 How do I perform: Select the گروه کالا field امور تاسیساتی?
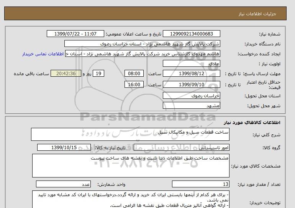pyautogui.click(x=192, y=147)
